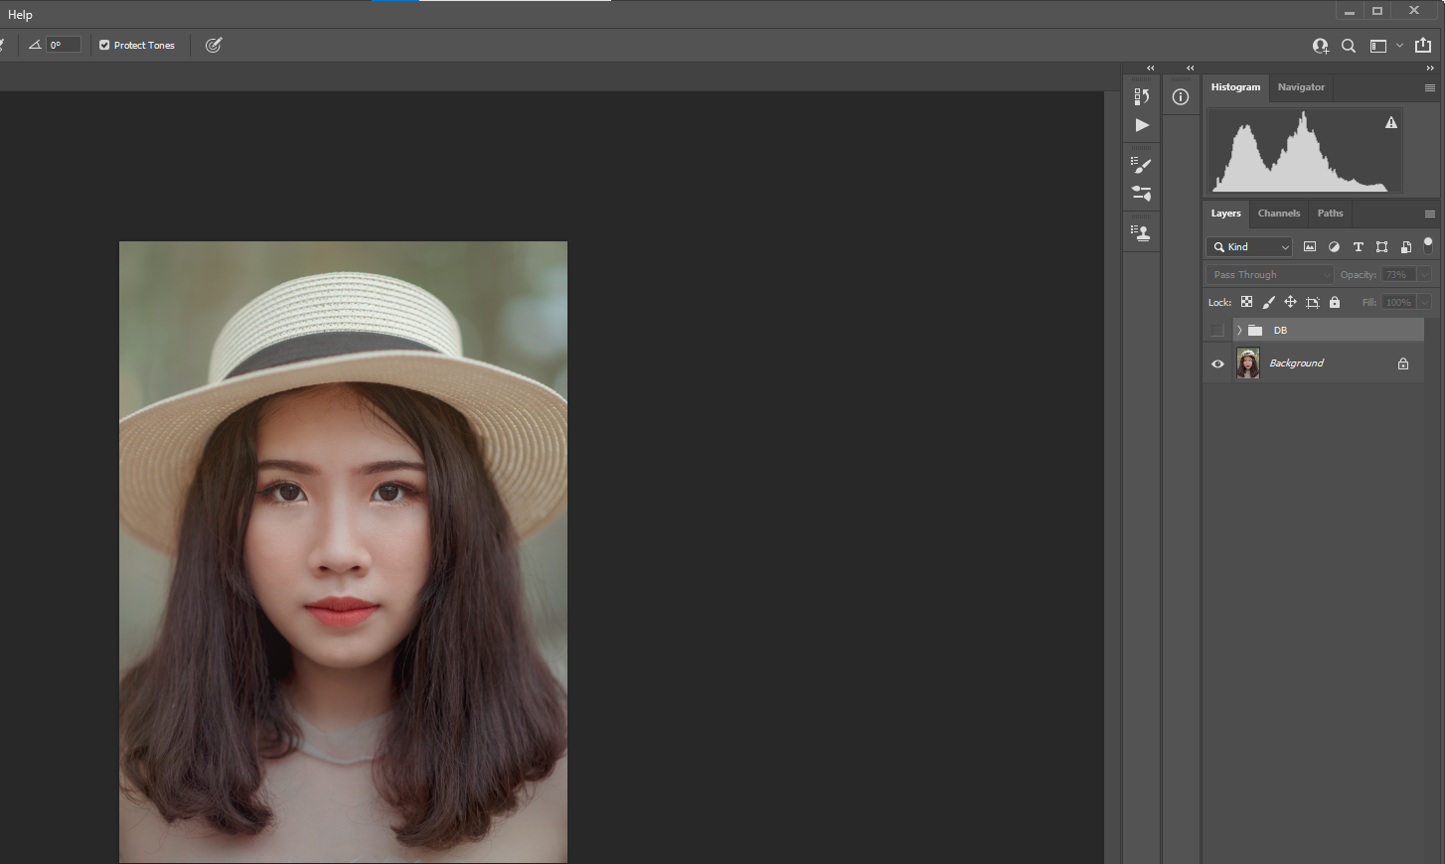The image size is (1445, 864).
Task: Open the Layers panel menu icon
Action: tap(1430, 214)
